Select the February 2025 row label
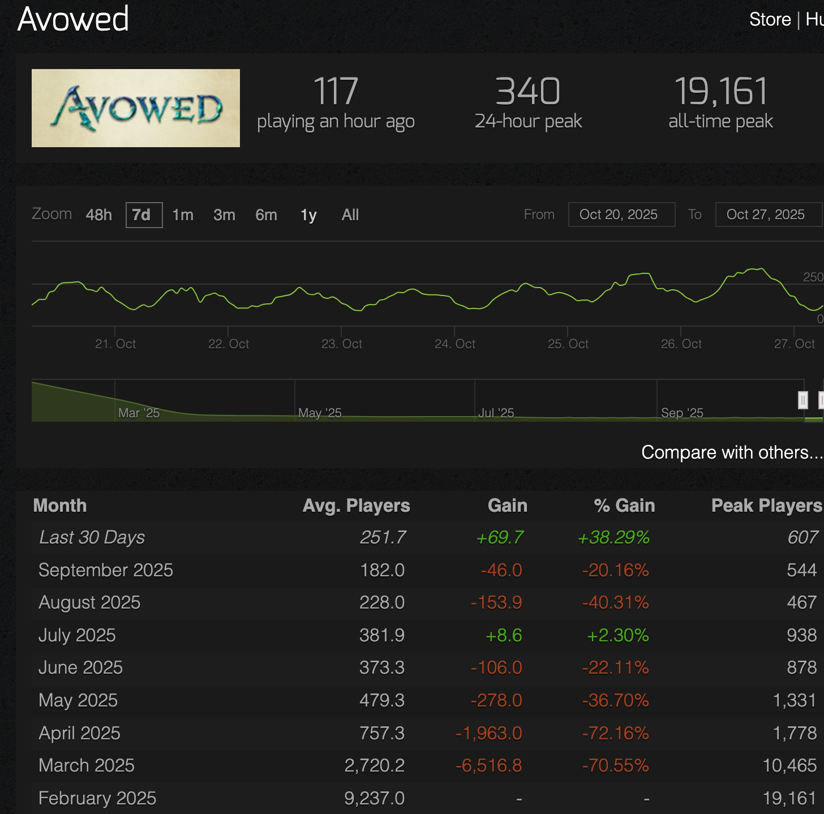Image resolution: width=824 pixels, height=814 pixels. point(97,798)
